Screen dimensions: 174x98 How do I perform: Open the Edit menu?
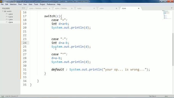(x=7, y=4)
